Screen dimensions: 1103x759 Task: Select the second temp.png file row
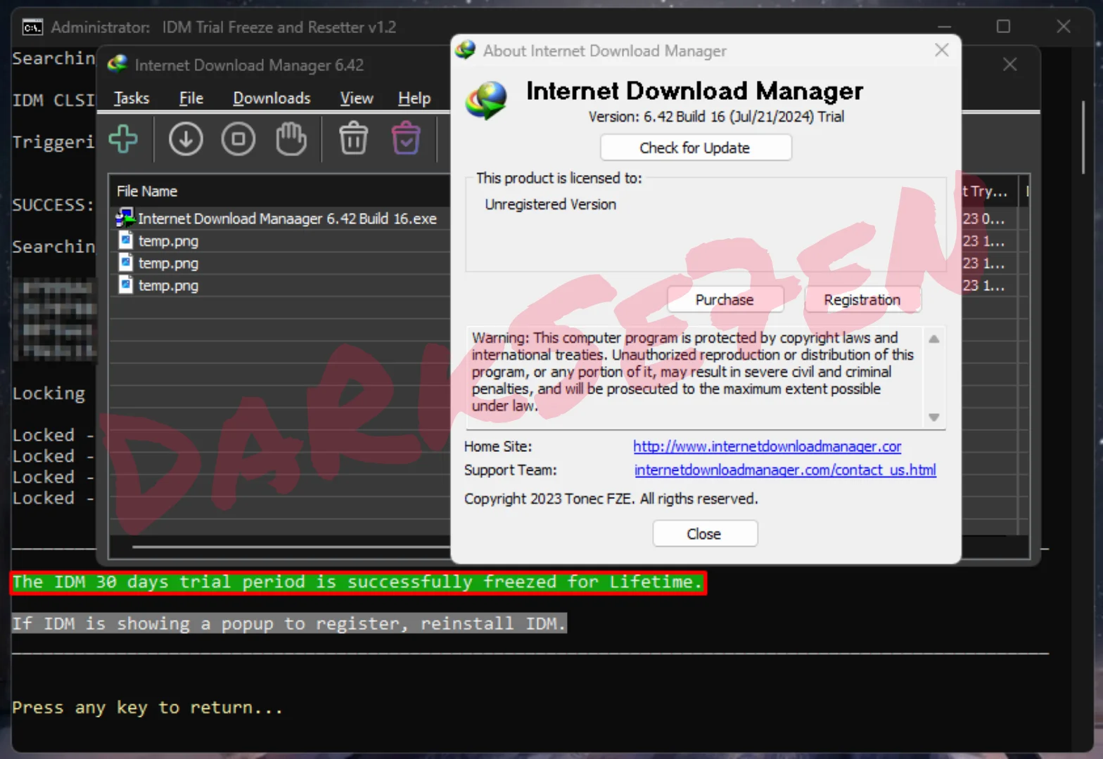coord(280,264)
